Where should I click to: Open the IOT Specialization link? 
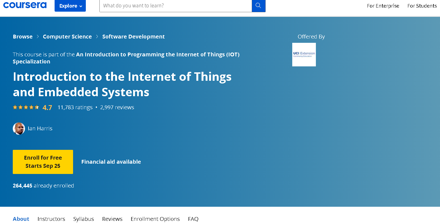pos(126,58)
